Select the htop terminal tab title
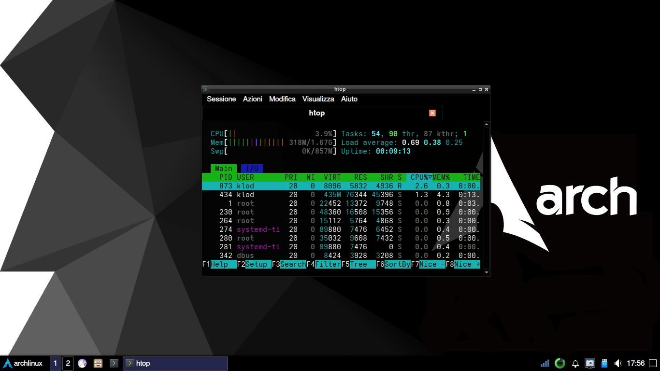660x371 pixels. 317,113
